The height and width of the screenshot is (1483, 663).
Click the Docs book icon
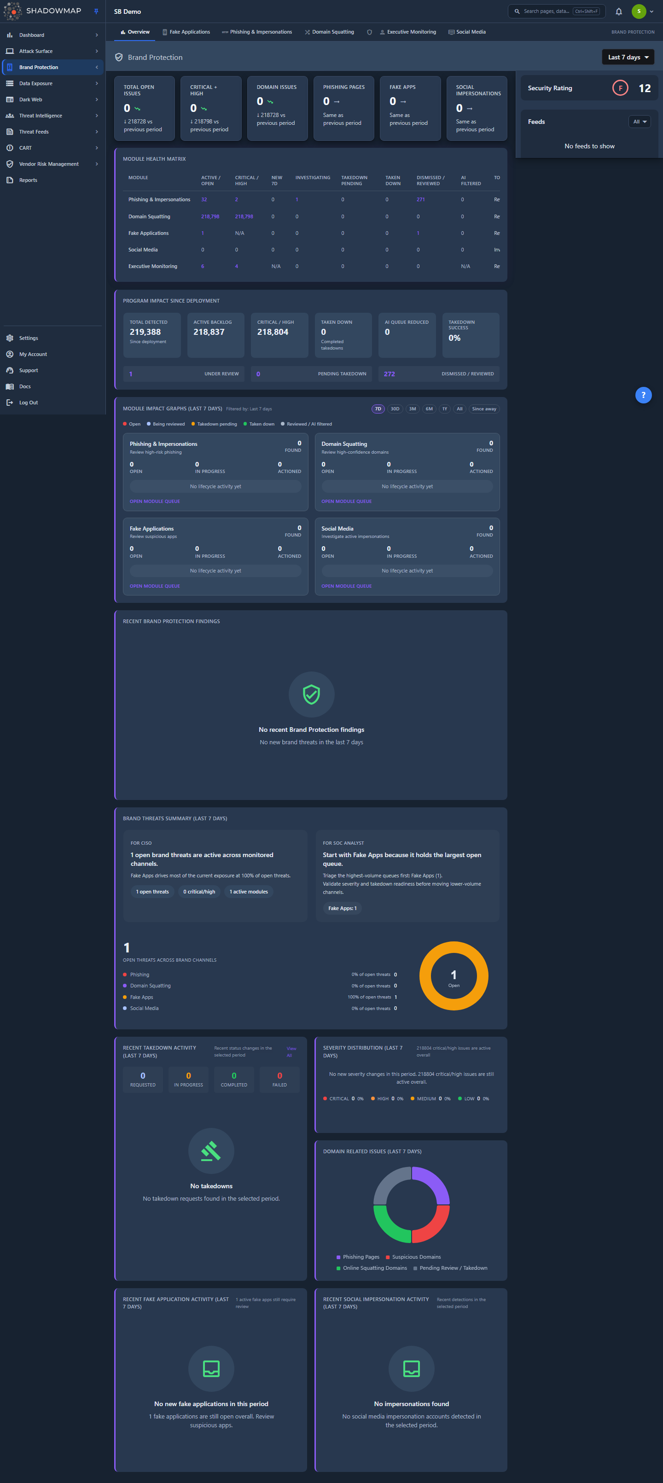(x=10, y=386)
